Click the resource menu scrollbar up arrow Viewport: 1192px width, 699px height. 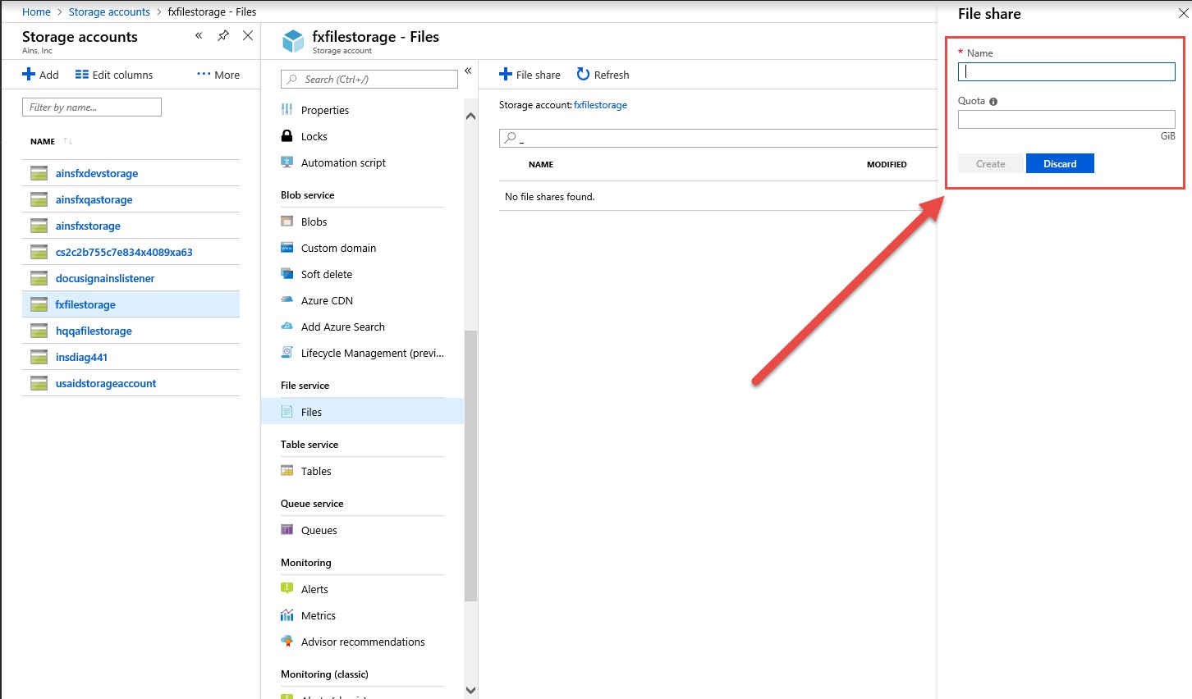coord(470,116)
